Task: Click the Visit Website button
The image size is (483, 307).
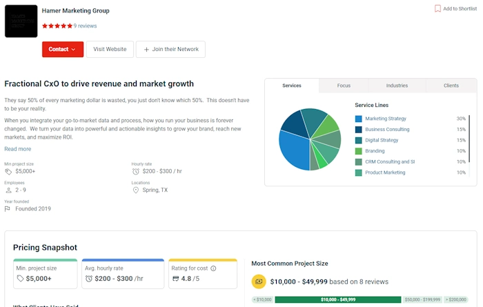Action: pos(110,49)
